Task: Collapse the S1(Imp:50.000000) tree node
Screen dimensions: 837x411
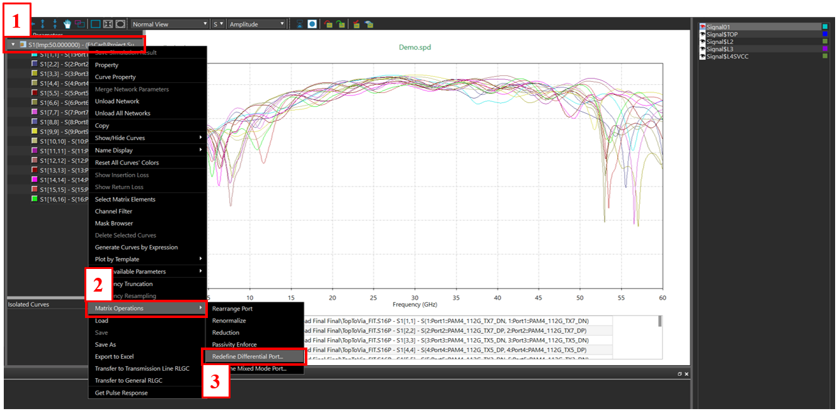Action: point(13,45)
